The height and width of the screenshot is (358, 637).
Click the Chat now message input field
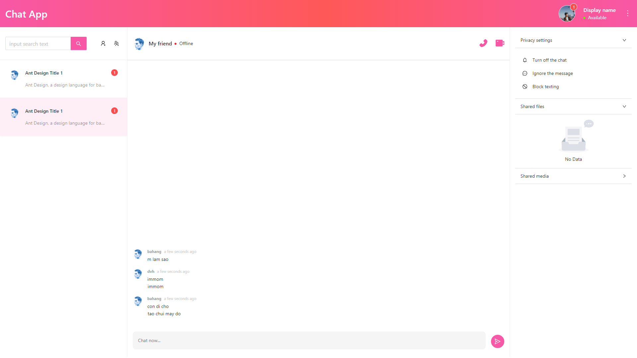pos(309,340)
